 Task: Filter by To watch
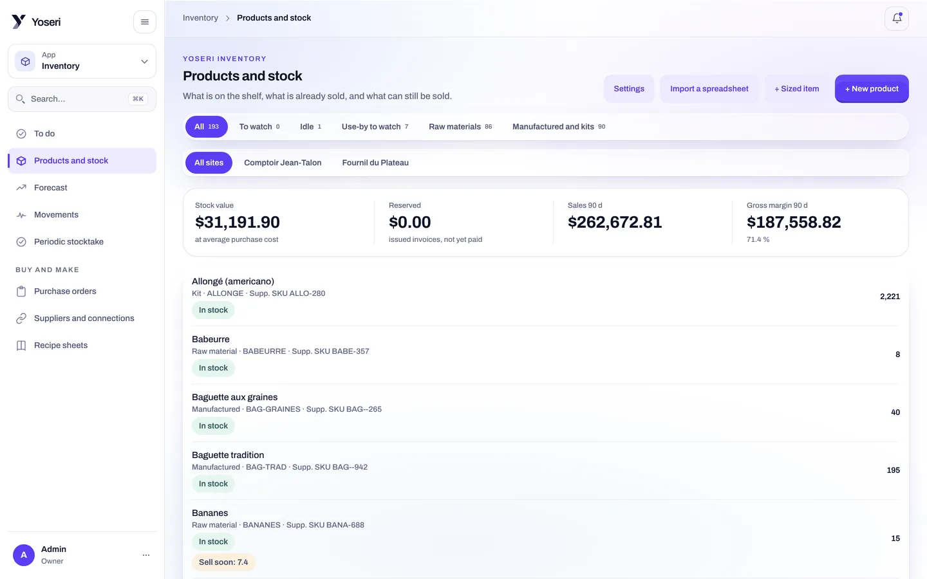(259, 127)
